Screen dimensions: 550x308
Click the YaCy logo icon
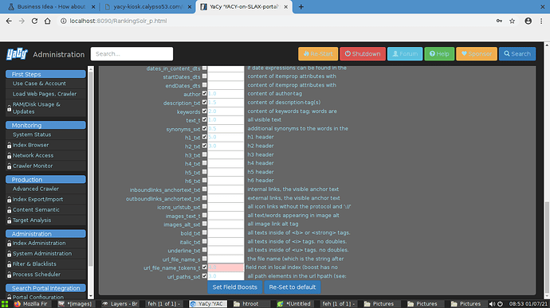pyautogui.click(x=17, y=54)
